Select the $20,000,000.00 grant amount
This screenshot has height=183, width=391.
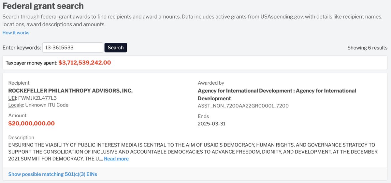32,123
